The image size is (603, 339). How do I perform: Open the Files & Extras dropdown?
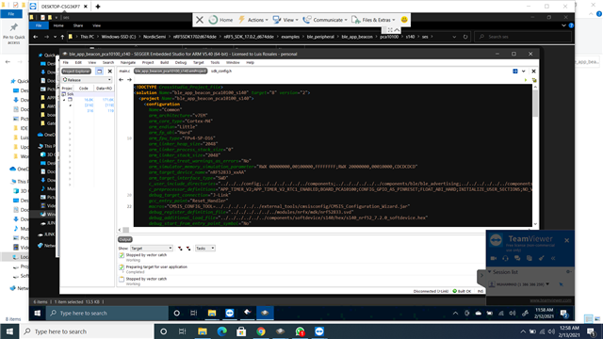pyautogui.click(x=373, y=20)
